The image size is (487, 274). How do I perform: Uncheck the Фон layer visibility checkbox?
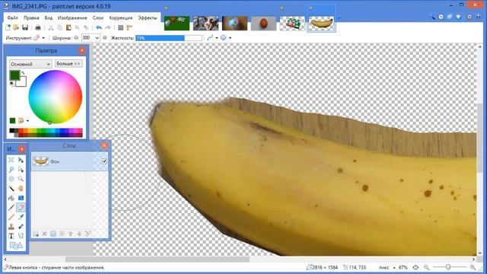click(x=104, y=161)
